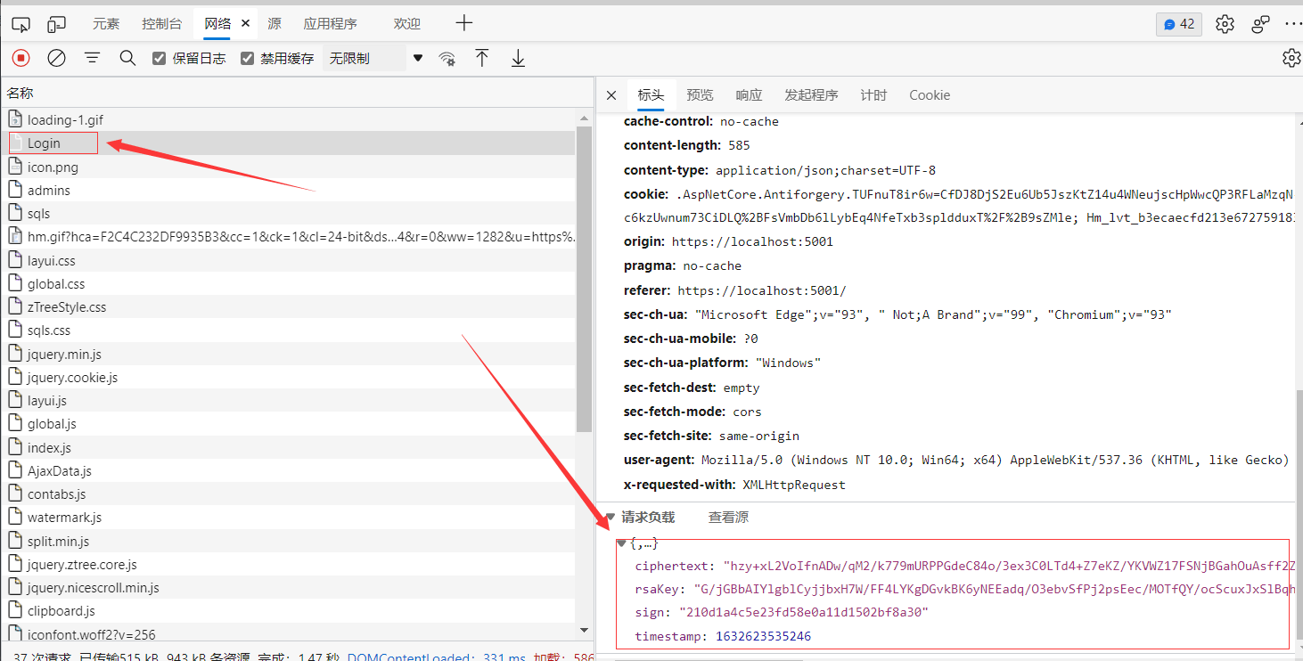
Task: Select the loading-1.gif request
Action: tap(288, 119)
